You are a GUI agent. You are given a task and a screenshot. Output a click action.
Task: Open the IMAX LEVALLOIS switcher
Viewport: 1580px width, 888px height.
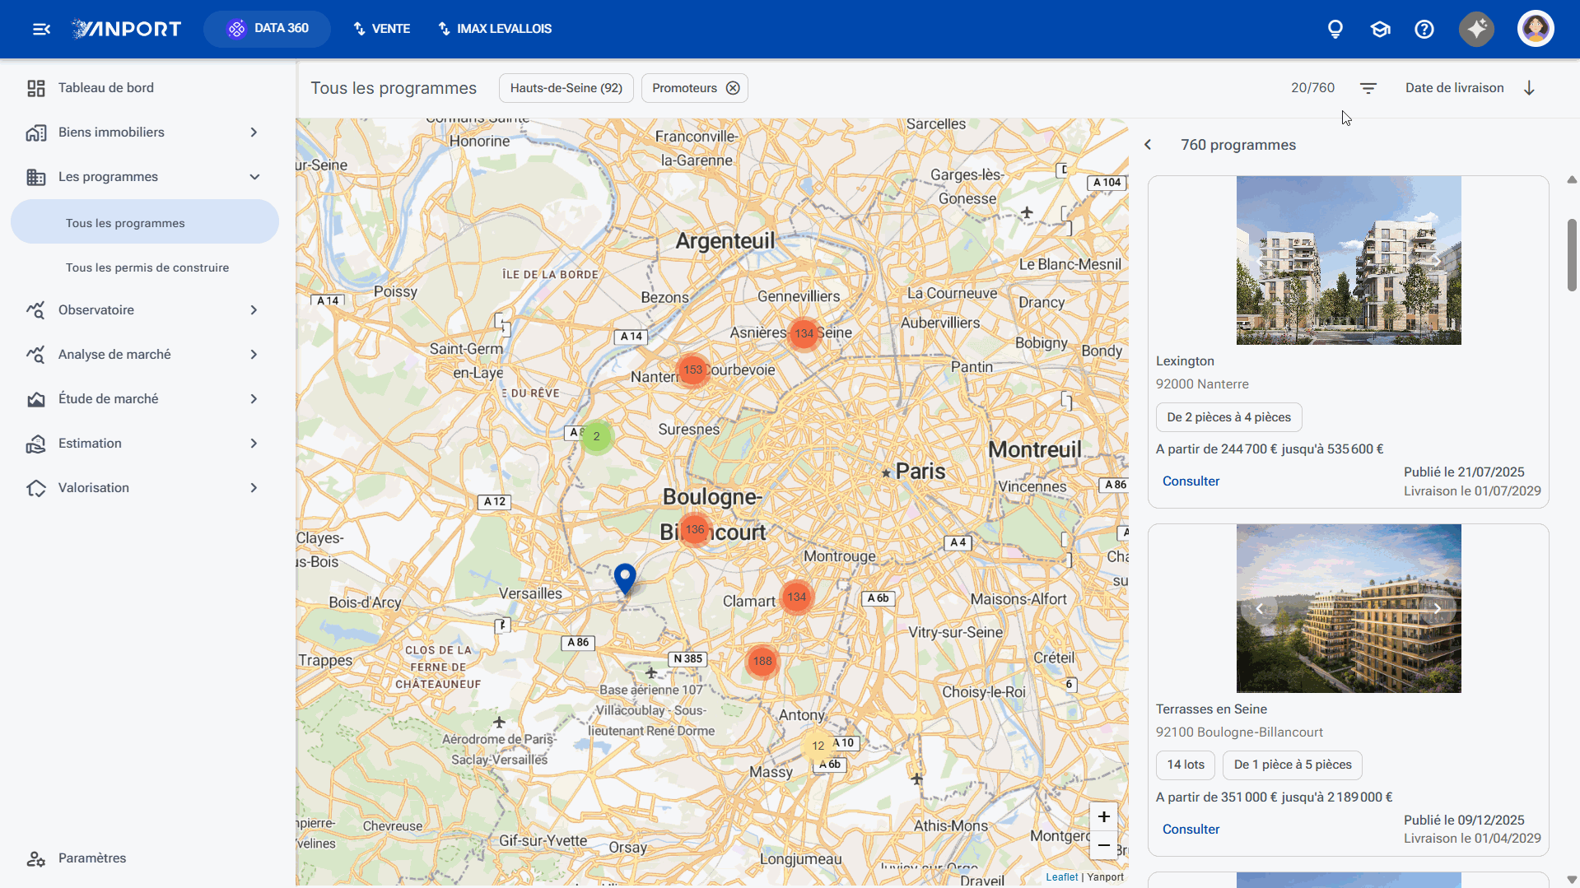click(x=495, y=29)
